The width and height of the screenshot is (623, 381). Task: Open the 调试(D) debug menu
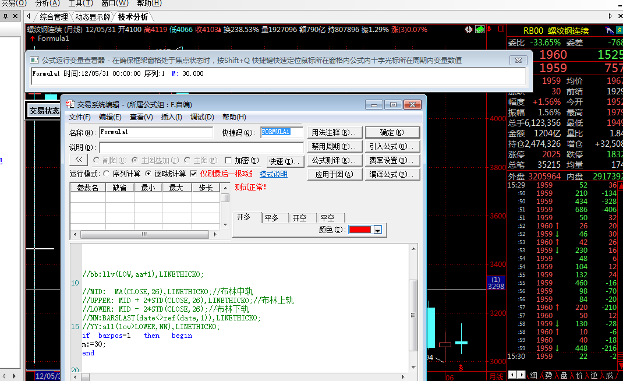coord(202,117)
